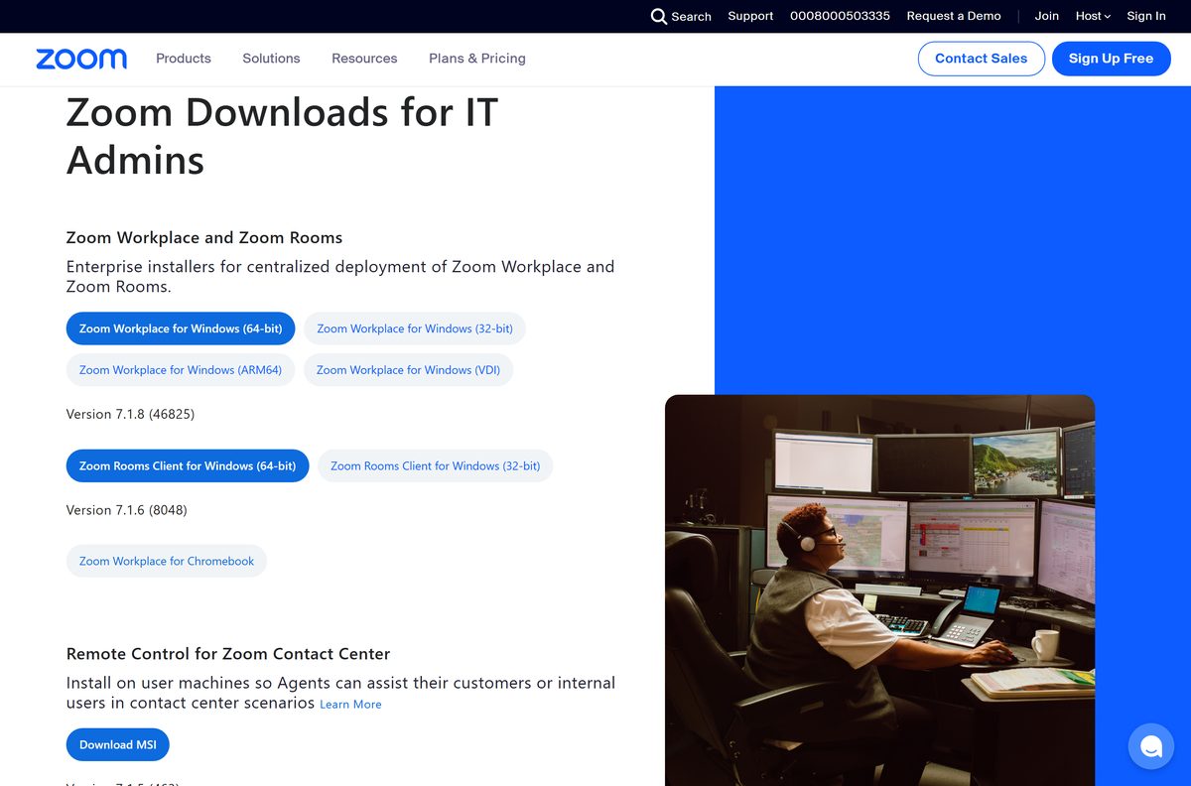The image size is (1191, 786).
Task: Open the Learn More link
Action: (x=350, y=705)
